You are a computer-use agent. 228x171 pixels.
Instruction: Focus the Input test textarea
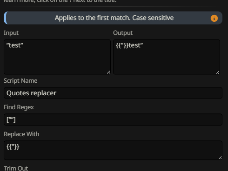coord(57,57)
